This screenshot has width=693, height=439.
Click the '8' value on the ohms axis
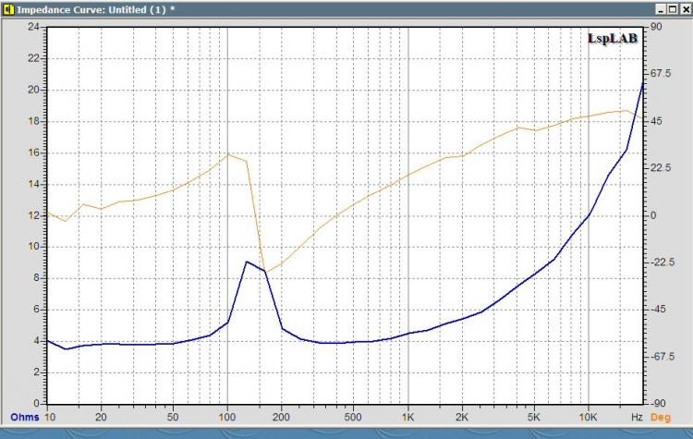(x=37, y=278)
